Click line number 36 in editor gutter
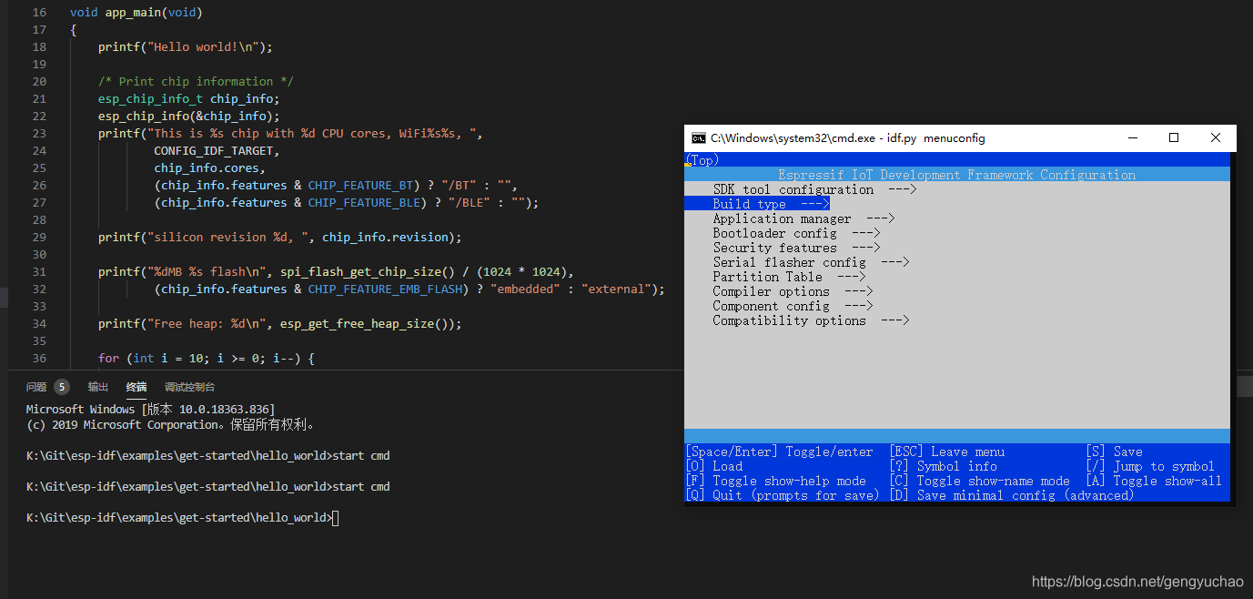Viewport: 1253px width, 599px height. tap(37, 359)
